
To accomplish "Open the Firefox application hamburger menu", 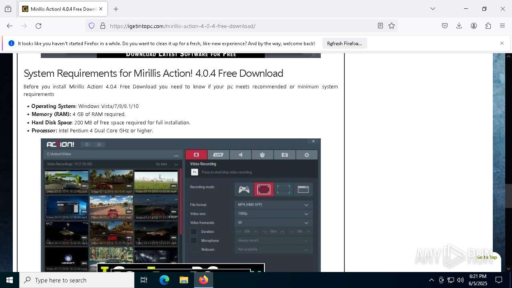I will 502,26.
